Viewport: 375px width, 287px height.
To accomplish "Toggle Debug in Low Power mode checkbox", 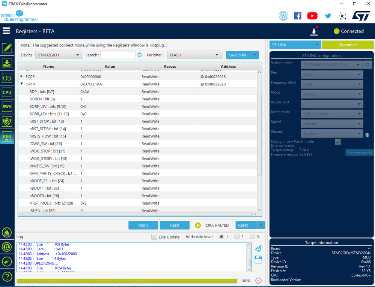I will 338,142.
